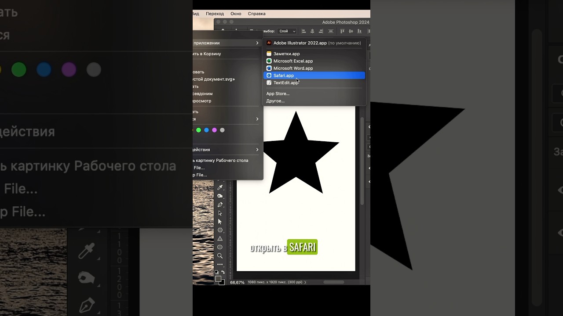The height and width of the screenshot is (316, 563).
Task: Expand the «действия» submenu arrow
Action: point(257,150)
